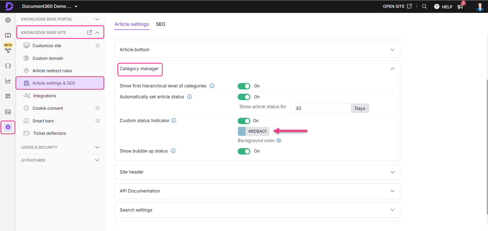Toggle Show bubble up status switch

point(244,151)
